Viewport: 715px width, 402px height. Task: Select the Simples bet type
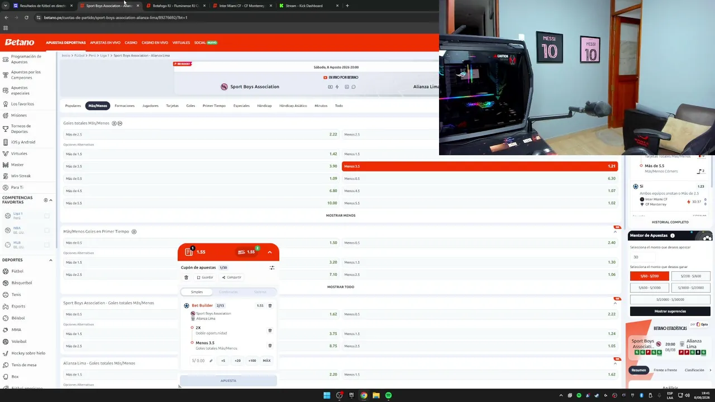tap(197, 292)
